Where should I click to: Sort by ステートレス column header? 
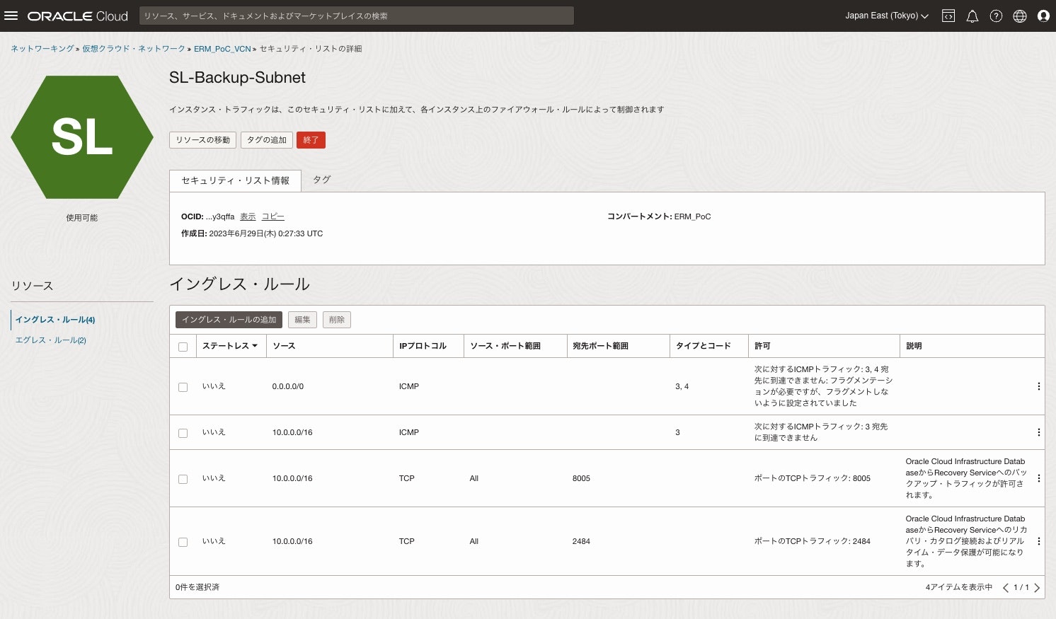click(x=229, y=346)
